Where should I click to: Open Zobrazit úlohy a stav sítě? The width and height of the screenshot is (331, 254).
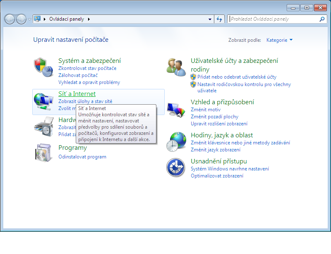(x=85, y=101)
